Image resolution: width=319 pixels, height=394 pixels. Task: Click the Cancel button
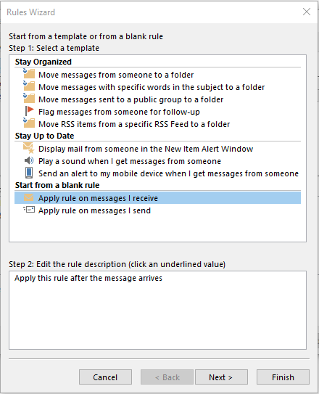(x=105, y=377)
